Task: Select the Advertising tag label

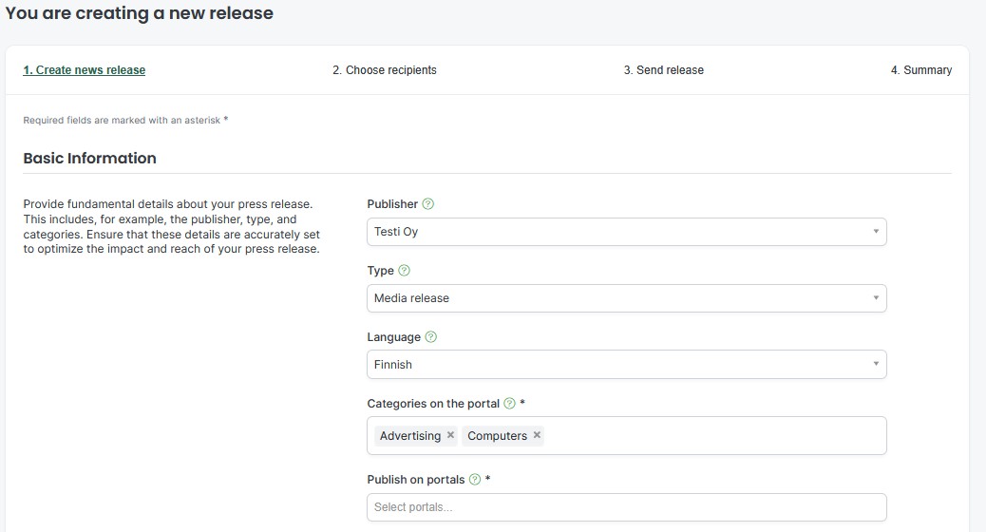Action: click(x=410, y=436)
